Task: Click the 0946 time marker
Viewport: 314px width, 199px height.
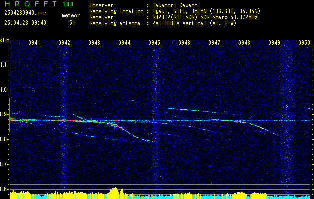Action: click(184, 42)
